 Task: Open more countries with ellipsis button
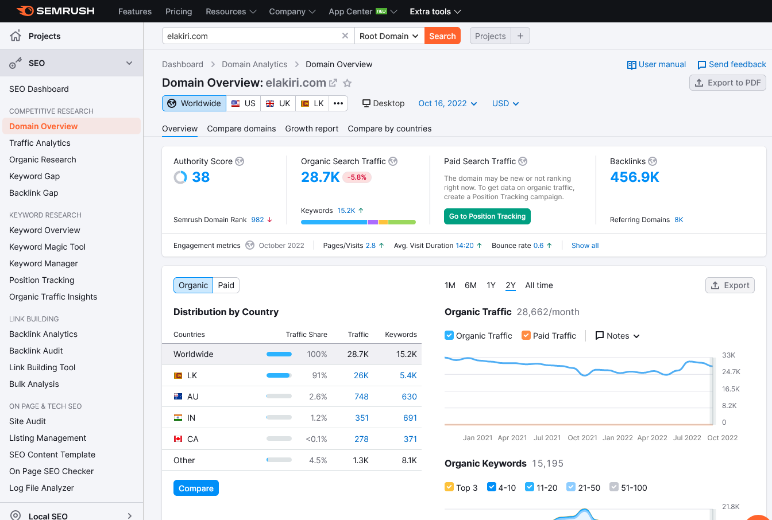[338, 103]
